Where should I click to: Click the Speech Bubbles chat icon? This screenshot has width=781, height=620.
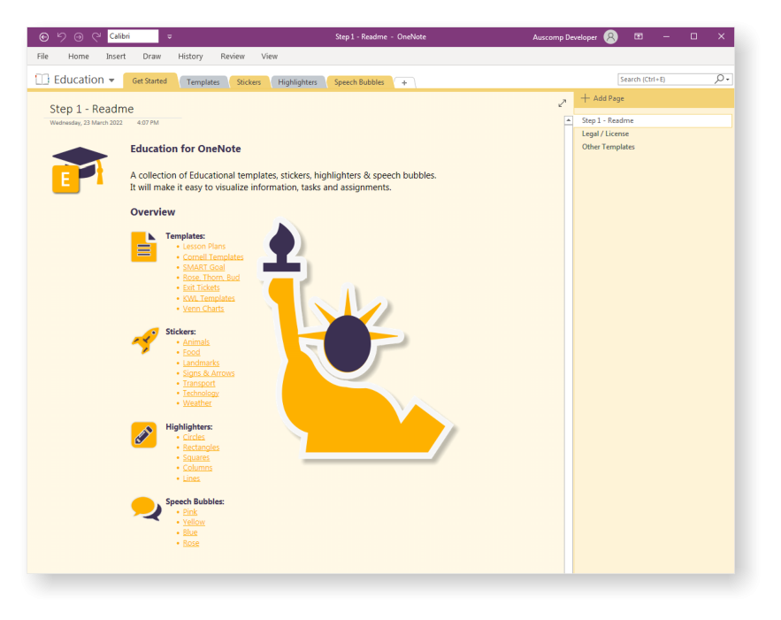(x=146, y=509)
